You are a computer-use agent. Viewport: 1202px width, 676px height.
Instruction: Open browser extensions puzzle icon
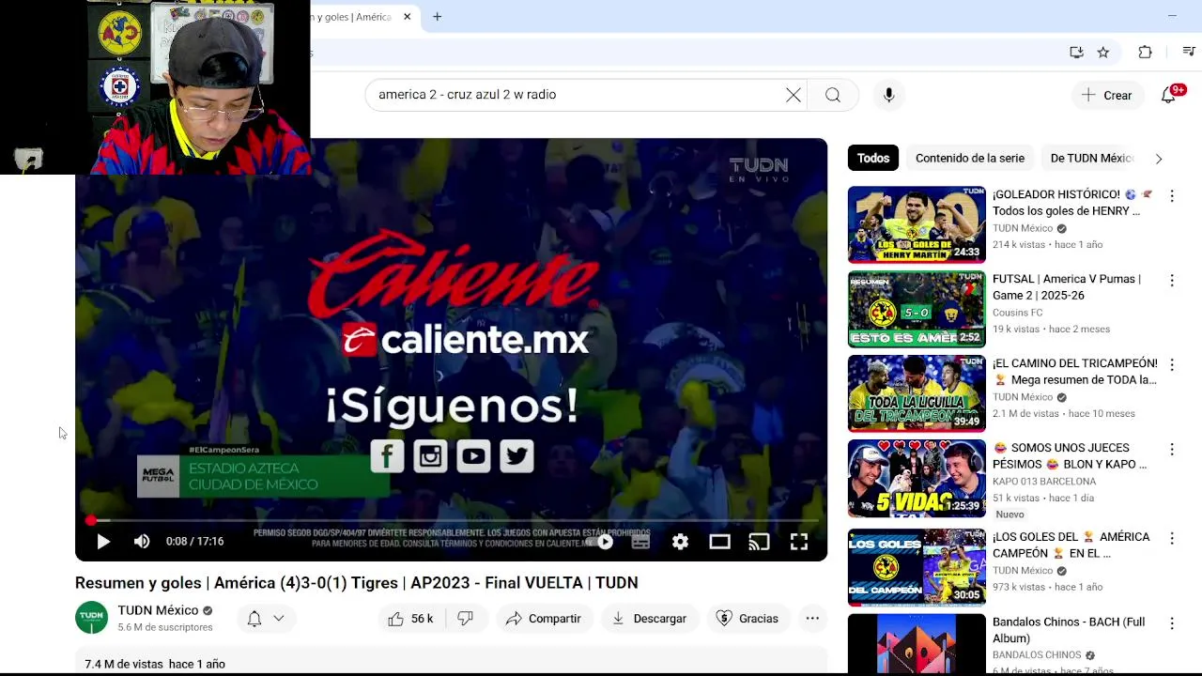pos(1145,53)
